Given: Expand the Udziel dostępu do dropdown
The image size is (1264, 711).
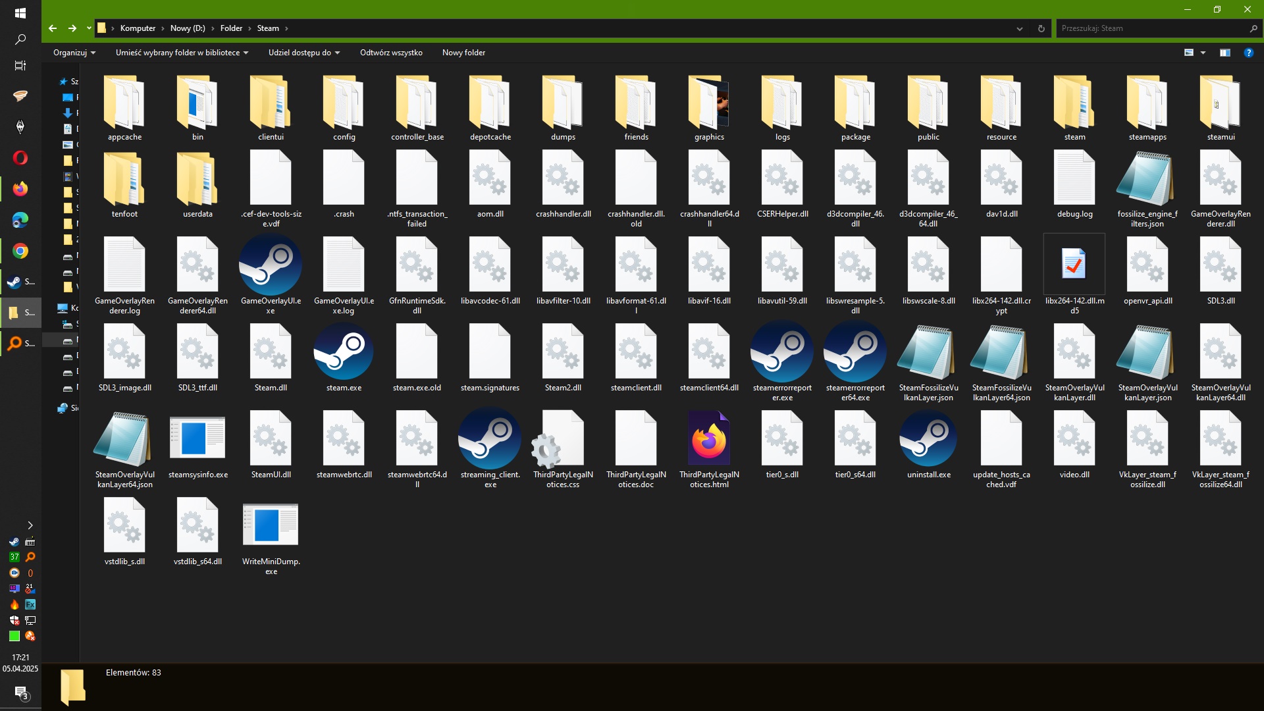Looking at the screenshot, I should (303, 53).
